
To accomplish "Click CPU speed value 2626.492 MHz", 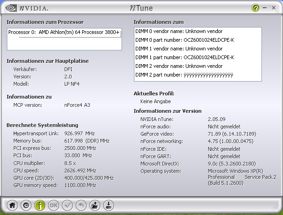I will point(80,171).
